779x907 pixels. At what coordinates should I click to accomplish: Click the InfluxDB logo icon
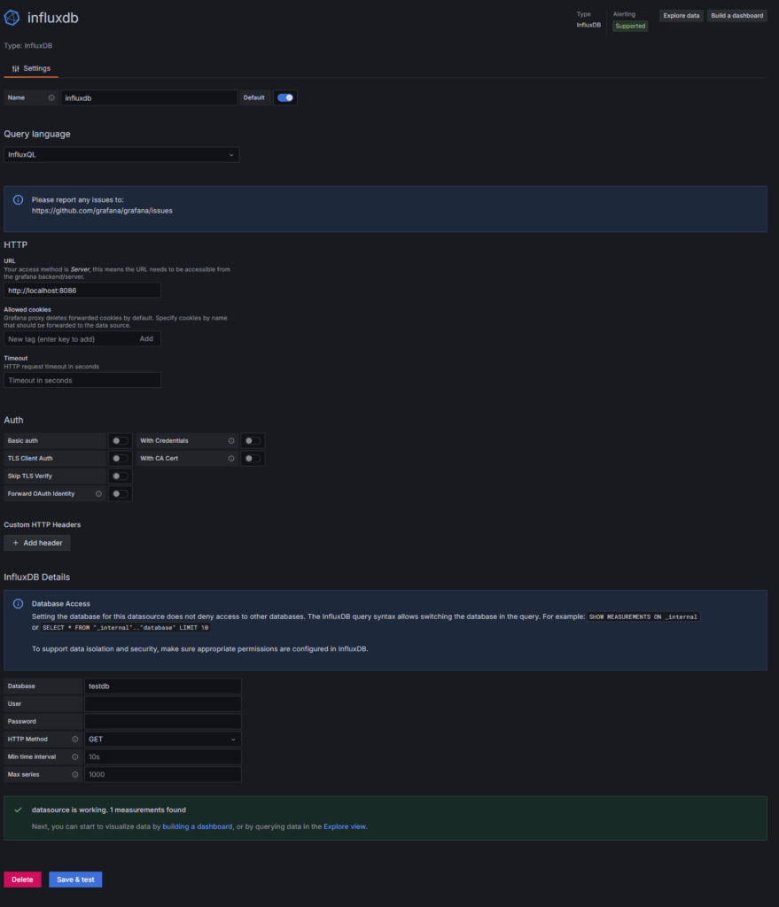12,18
